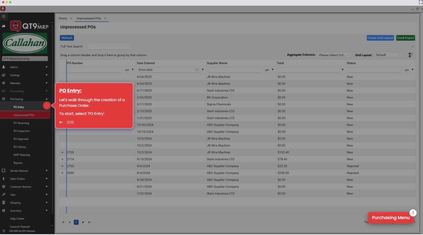Open the Maintain gear icon
The image size is (423, 235).
pyautogui.click(x=4, y=83)
